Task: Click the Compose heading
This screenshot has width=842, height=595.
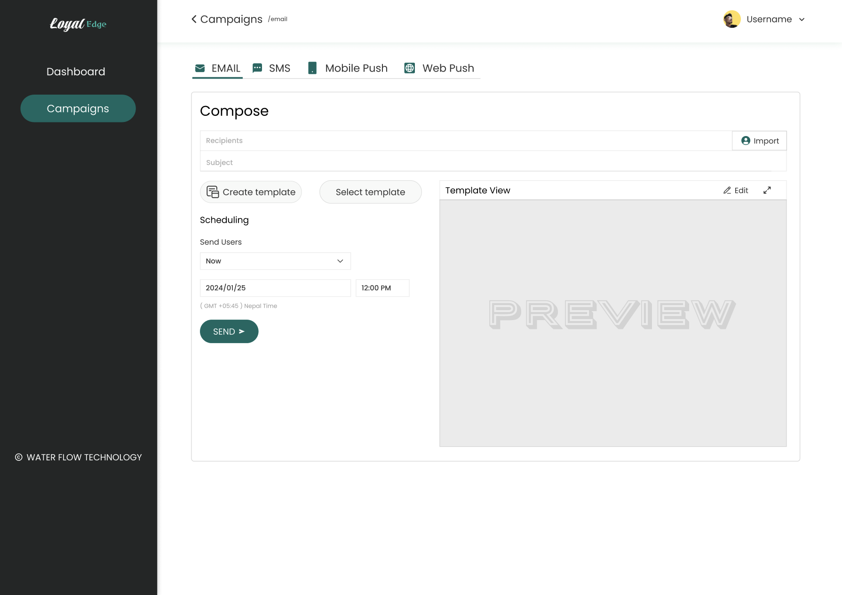Action: click(x=234, y=111)
